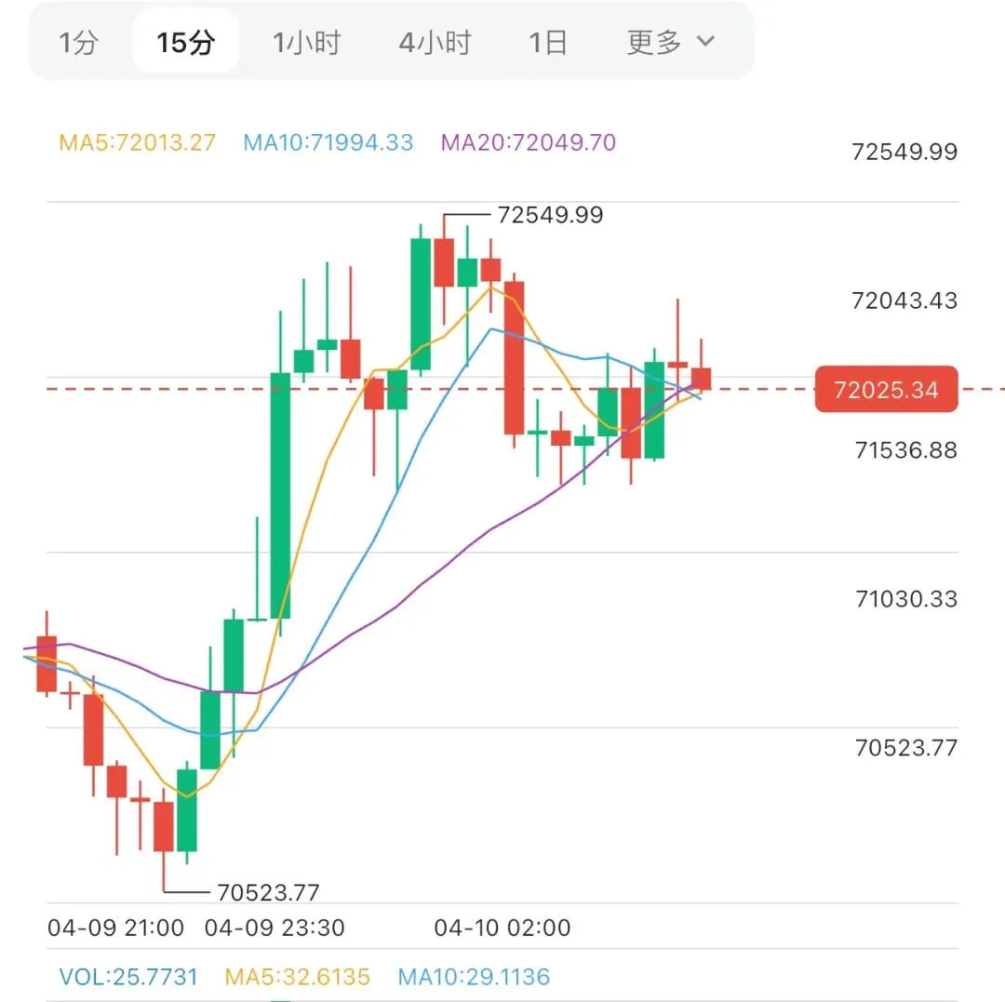Click the 04-09 21:00 time axis label
This screenshot has height=1002, width=1005.
116,928
